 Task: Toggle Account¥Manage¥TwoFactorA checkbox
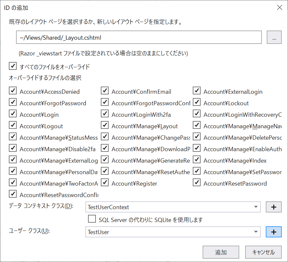pyautogui.click(x=13, y=183)
